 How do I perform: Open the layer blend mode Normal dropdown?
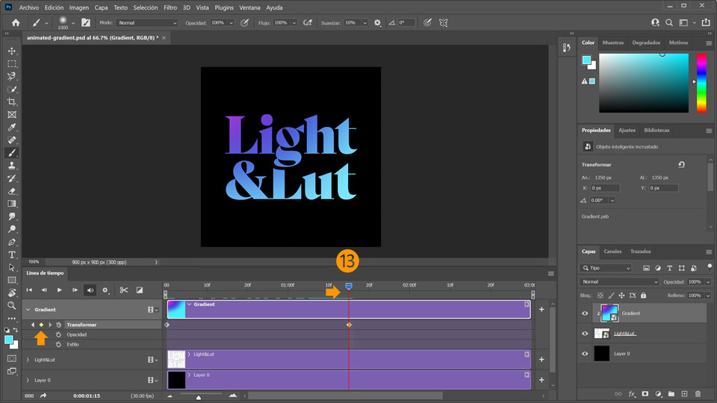(620, 282)
